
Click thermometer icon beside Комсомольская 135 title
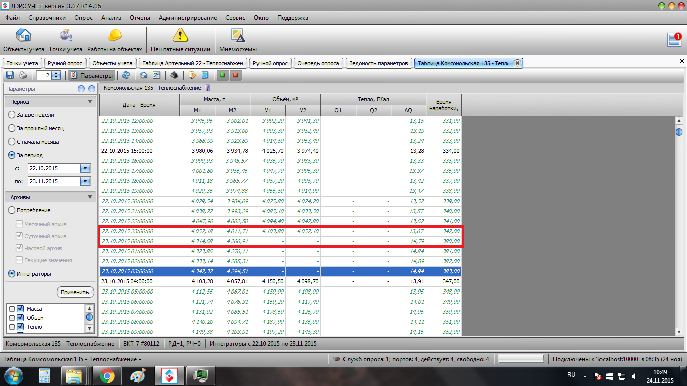coord(207,88)
